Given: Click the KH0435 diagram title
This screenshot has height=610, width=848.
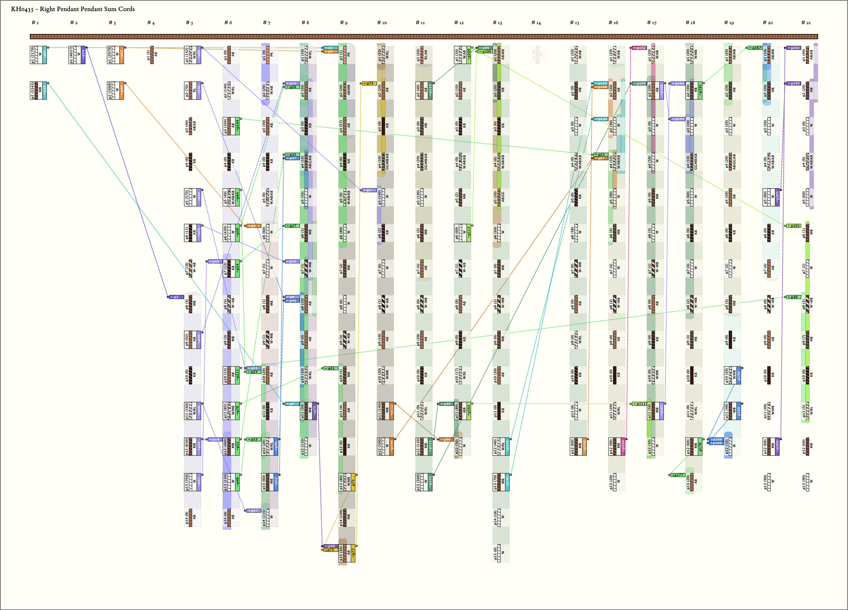Looking at the screenshot, I should click(73, 9).
